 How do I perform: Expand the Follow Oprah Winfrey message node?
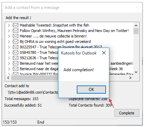coord(9,31)
